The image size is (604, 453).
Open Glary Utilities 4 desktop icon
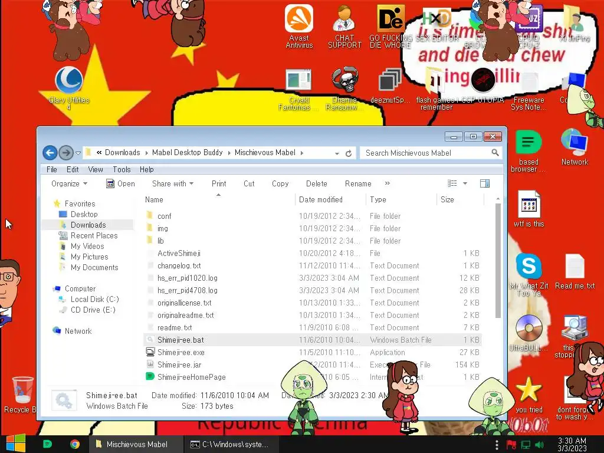69,88
